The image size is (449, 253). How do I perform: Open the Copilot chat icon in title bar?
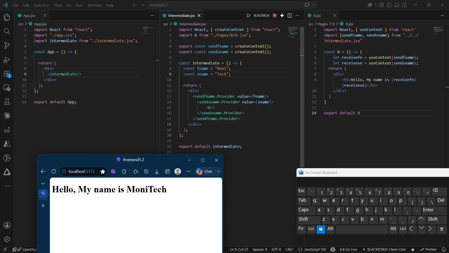pyautogui.click(x=308, y=5)
